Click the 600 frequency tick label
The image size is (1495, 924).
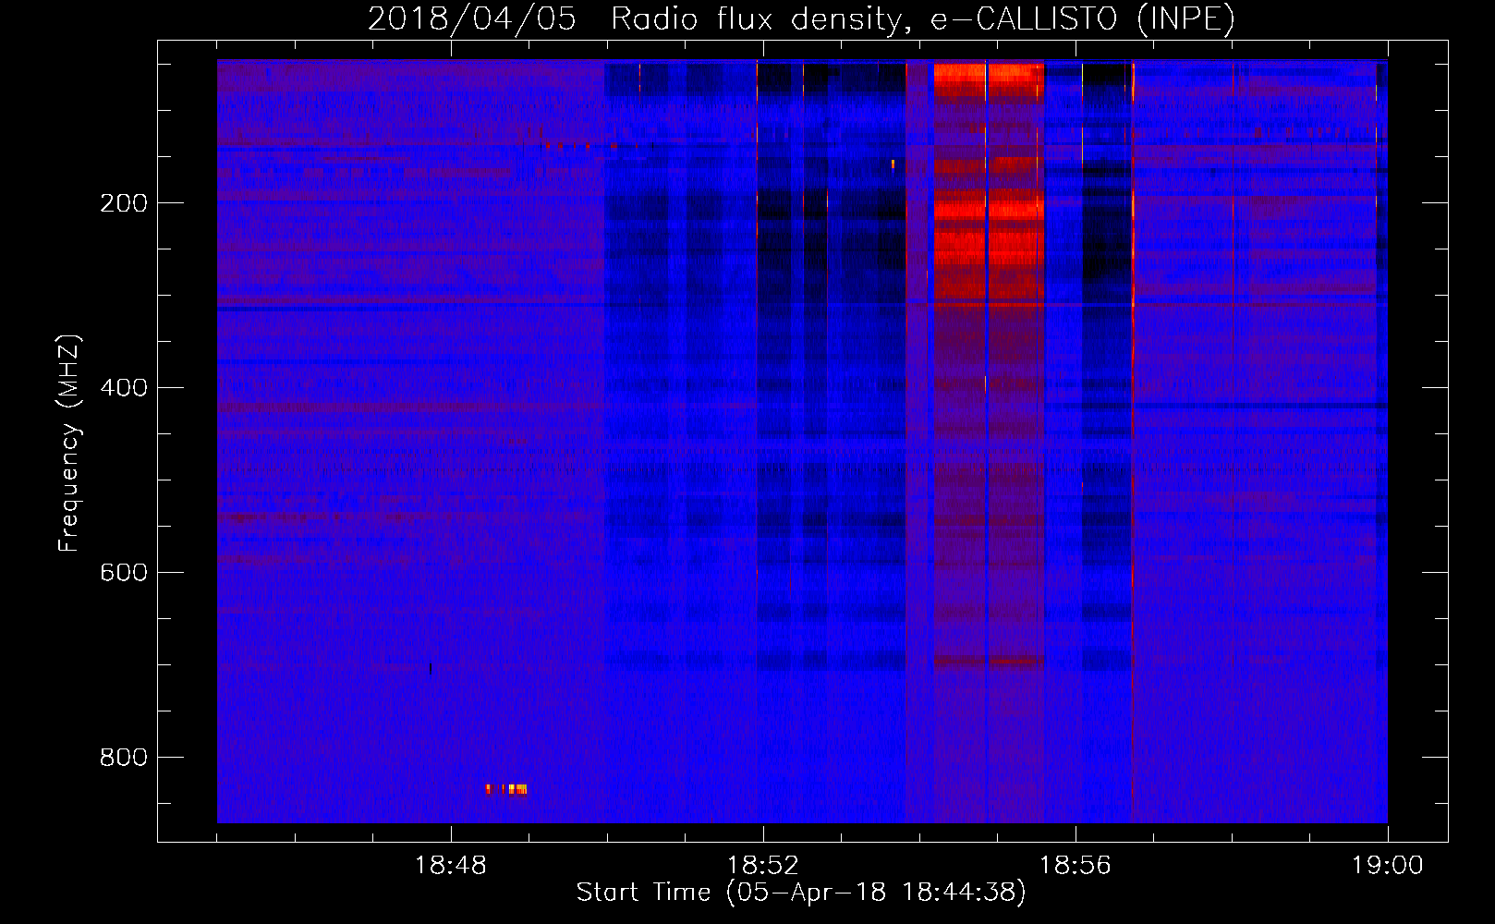[x=124, y=573]
